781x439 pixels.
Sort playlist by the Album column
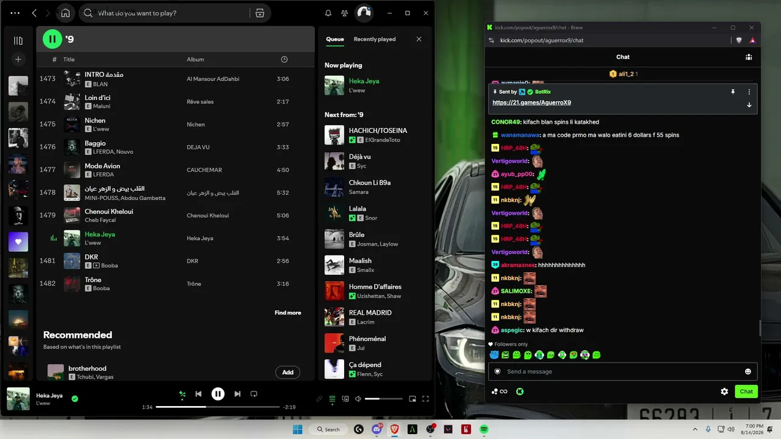tap(195, 59)
